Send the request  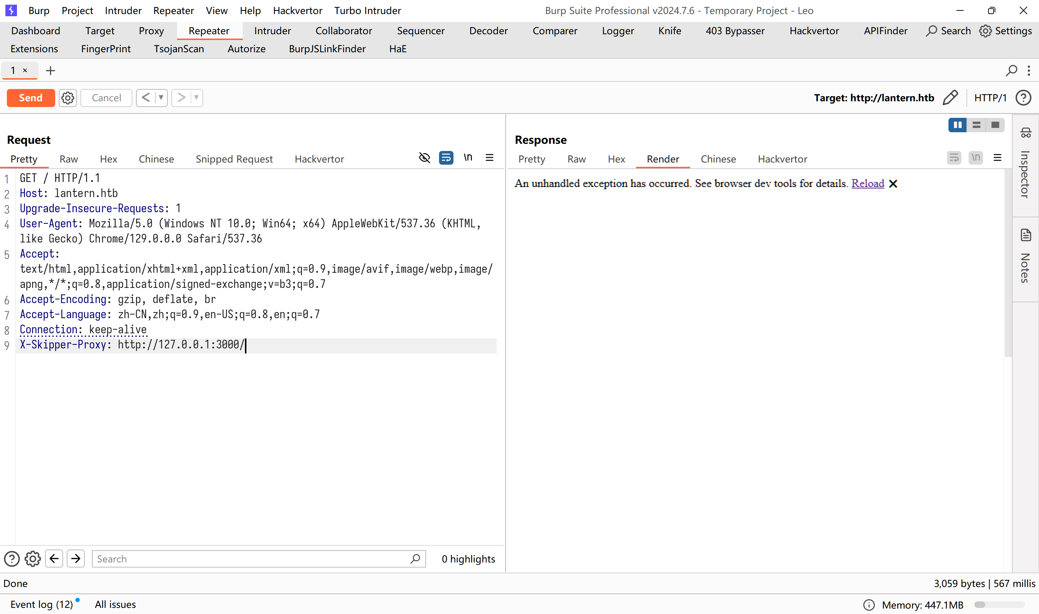(31, 98)
